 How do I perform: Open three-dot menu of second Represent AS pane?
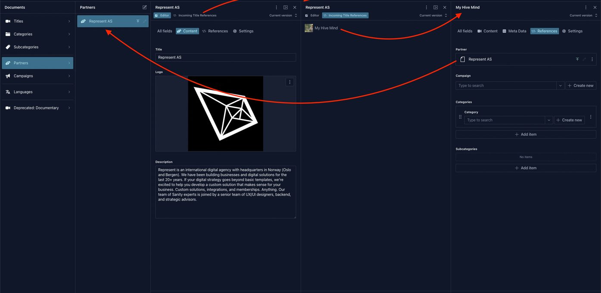click(x=427, y=7)
